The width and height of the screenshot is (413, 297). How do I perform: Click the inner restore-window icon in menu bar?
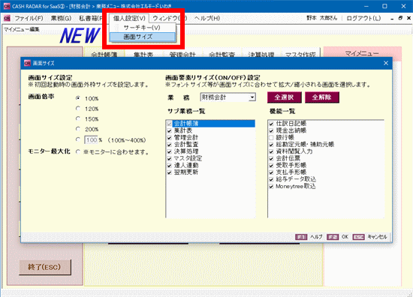[x=400, y=18]
